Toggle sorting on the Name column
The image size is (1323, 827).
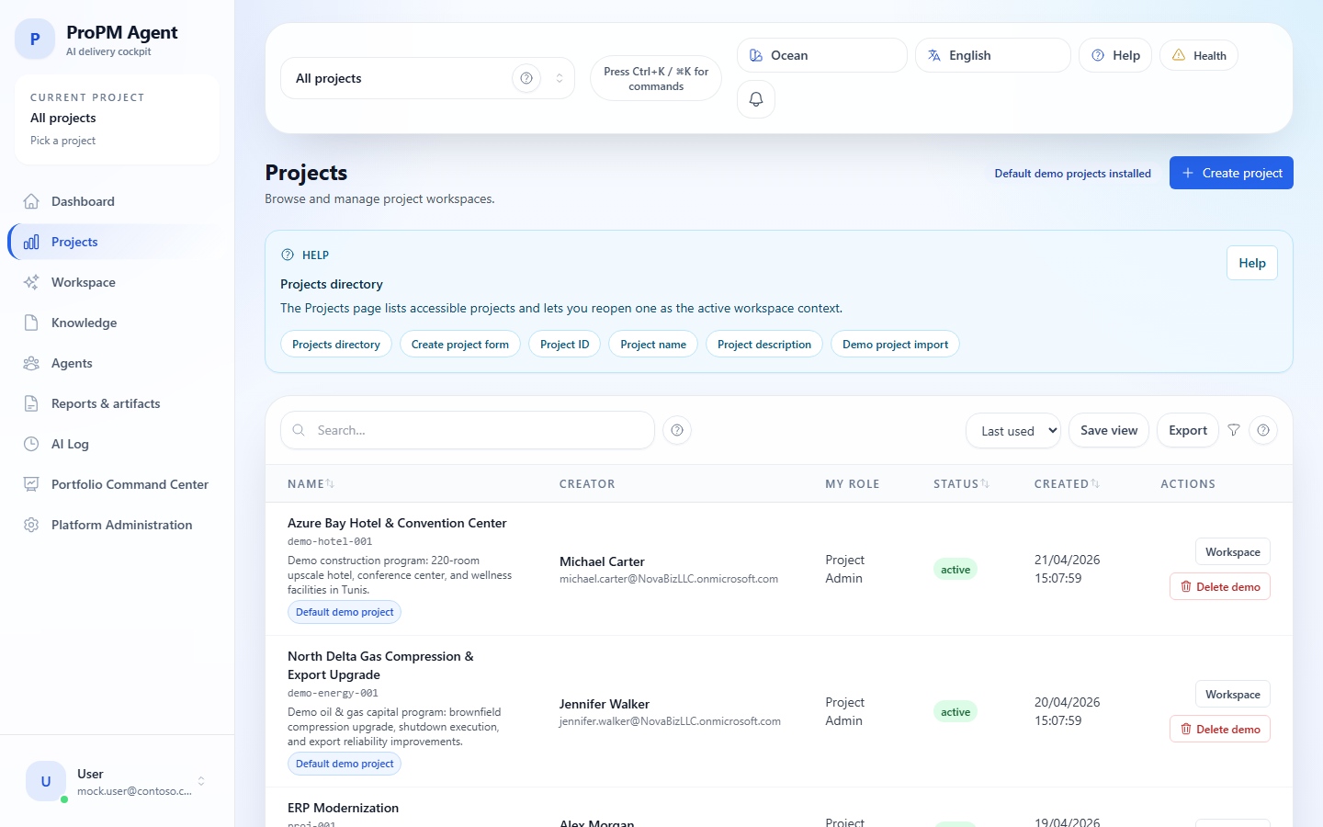328,483
